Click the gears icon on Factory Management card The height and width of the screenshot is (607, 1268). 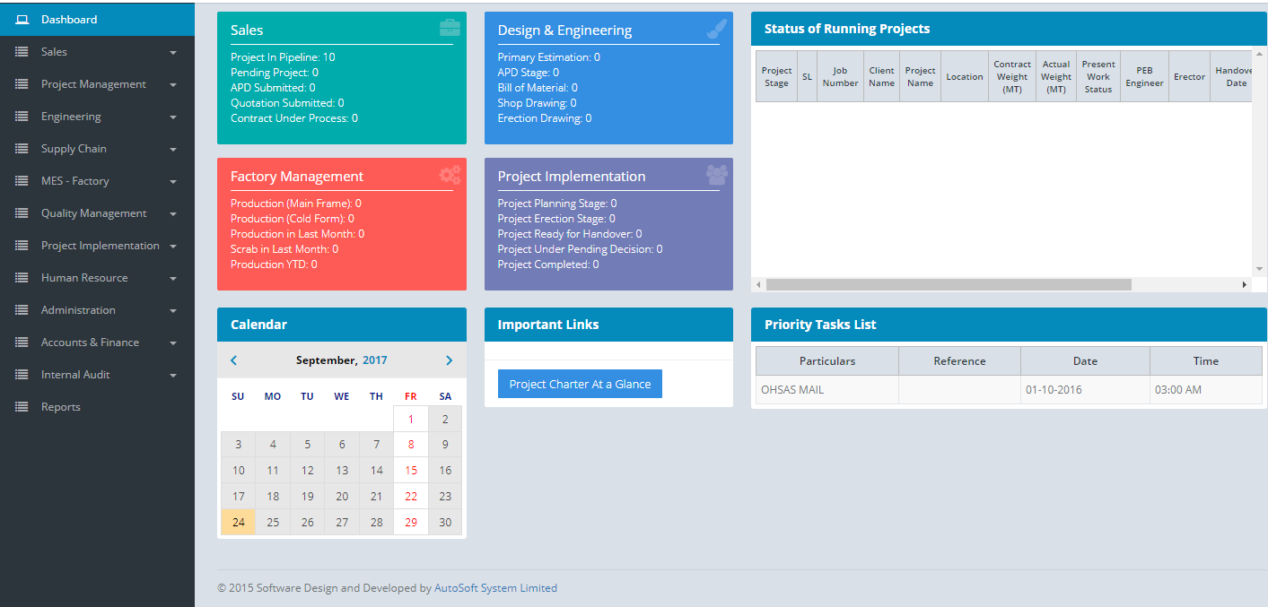pyautogui.click(x=450, y=175)
